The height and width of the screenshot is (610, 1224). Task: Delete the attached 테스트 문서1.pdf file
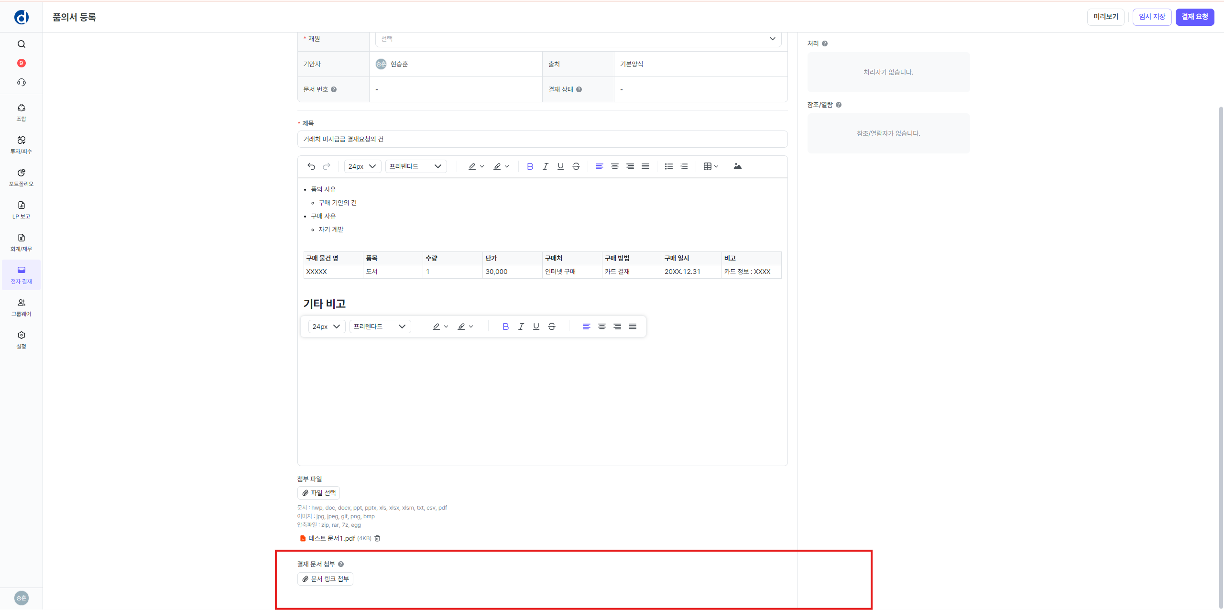(377, 538)
